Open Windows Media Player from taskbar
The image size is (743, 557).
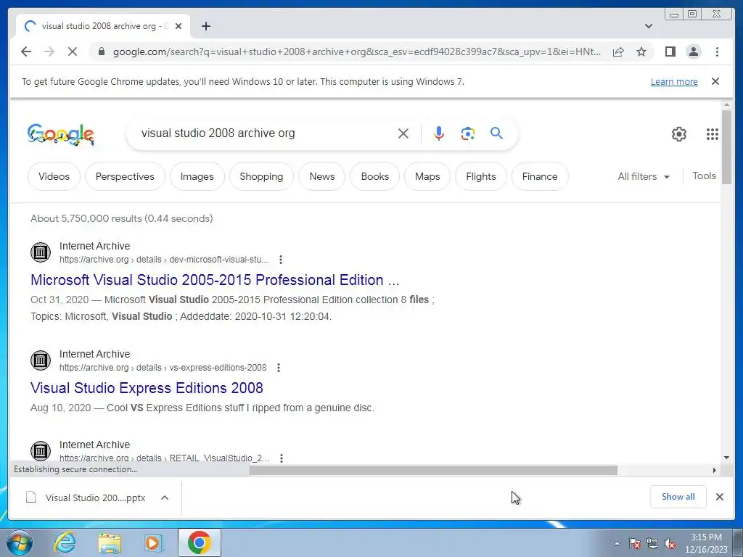(x=154, y=542)
